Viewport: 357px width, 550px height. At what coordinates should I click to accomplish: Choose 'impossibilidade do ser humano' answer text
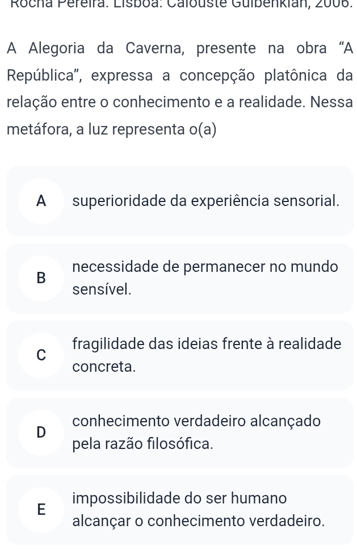coord(179,498)
